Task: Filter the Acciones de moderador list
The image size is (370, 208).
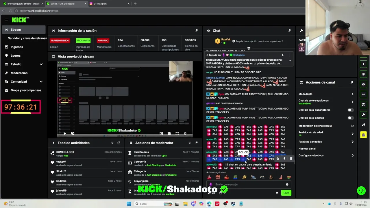Action: (190, 143)
